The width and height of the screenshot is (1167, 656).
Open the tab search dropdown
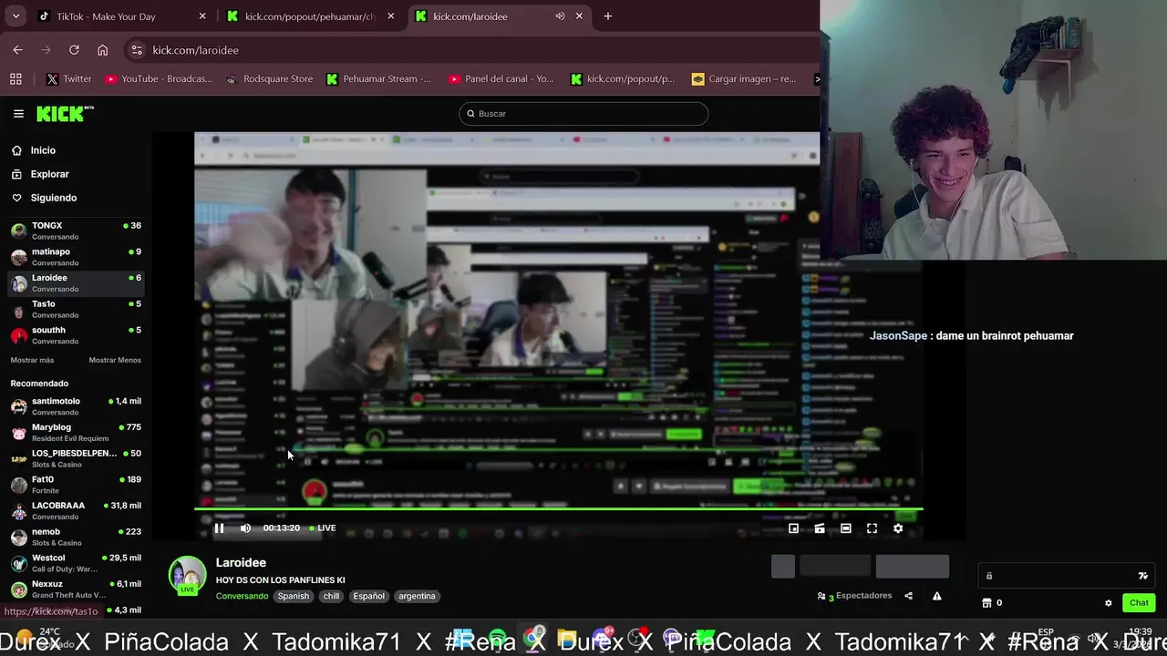pos(15,16)
